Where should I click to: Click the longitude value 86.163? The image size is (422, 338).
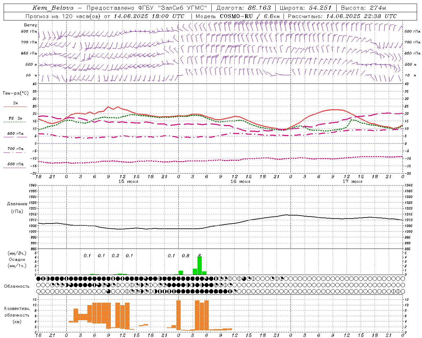coord(259,8)
